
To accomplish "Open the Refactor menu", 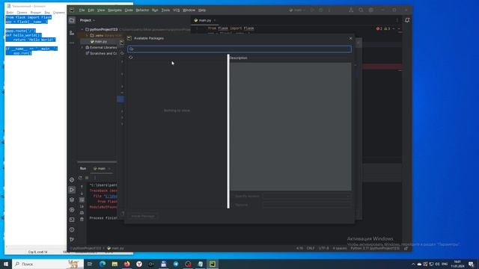I will point(142,10).
